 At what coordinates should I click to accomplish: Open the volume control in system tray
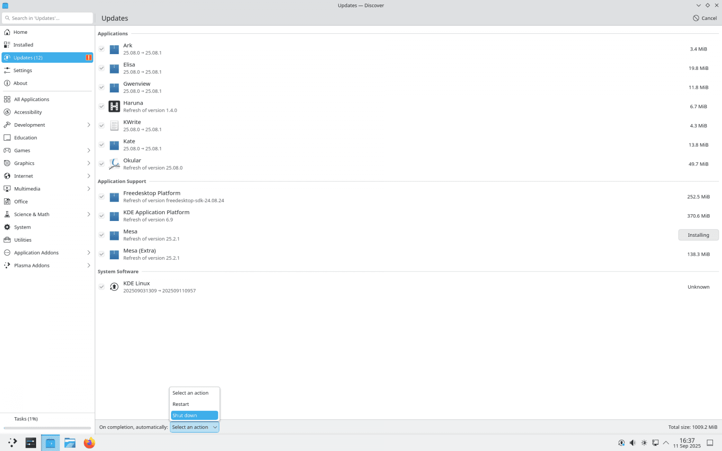pyautogui.click(x=633, y=443)
